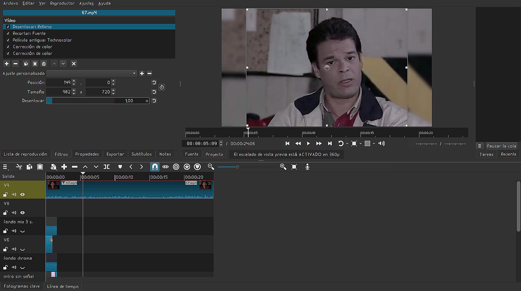Expand the player grid options arrow
Viewport: 521px width, 291px height.
pyautogui.click(x=374, y=144)
